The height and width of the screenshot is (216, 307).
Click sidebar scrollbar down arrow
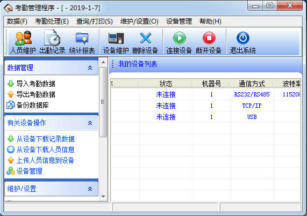click(103, 197)
